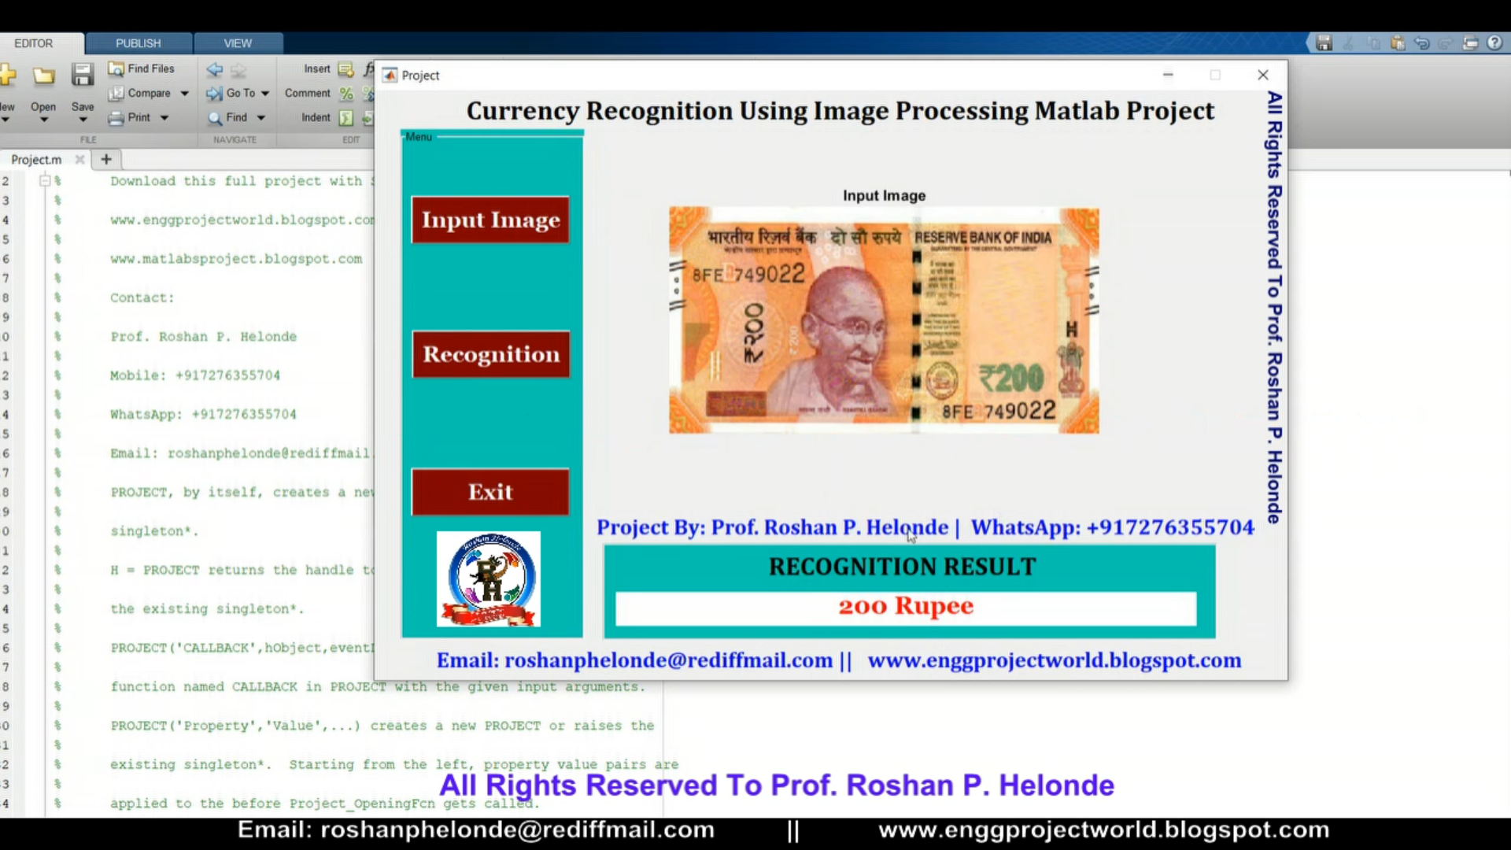Click the Find Files toolbar item

pos(141,68)
